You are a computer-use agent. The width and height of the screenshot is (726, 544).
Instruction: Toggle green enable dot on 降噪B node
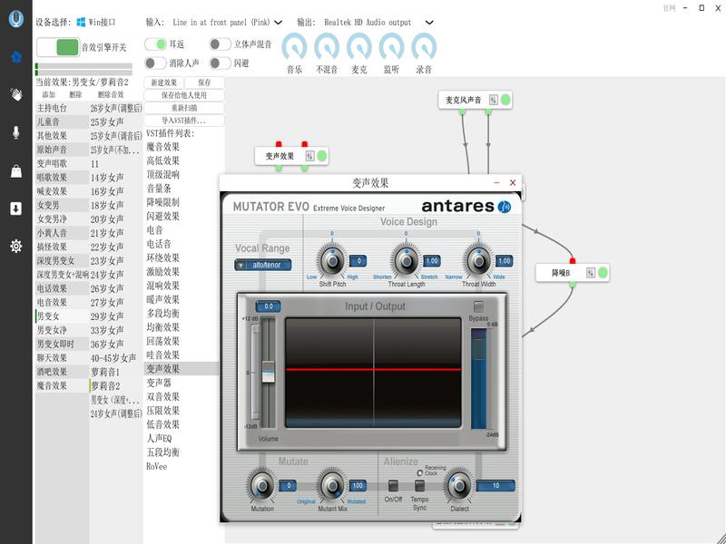[x=603, y=273]
